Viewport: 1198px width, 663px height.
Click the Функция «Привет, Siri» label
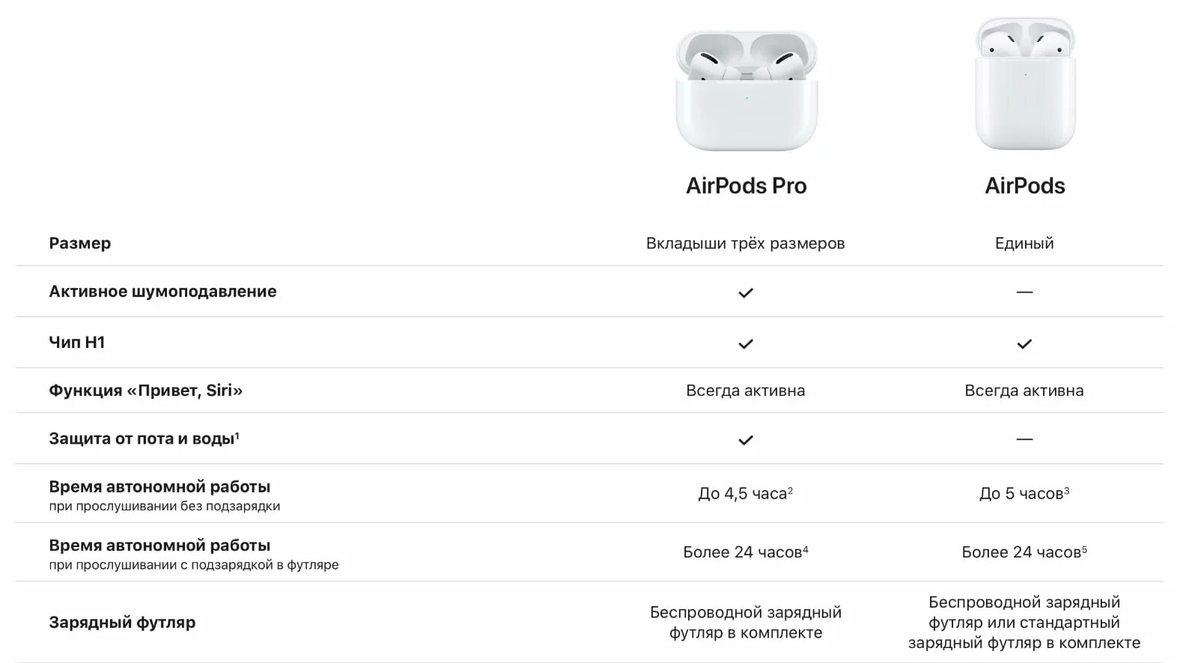(146, 390)
